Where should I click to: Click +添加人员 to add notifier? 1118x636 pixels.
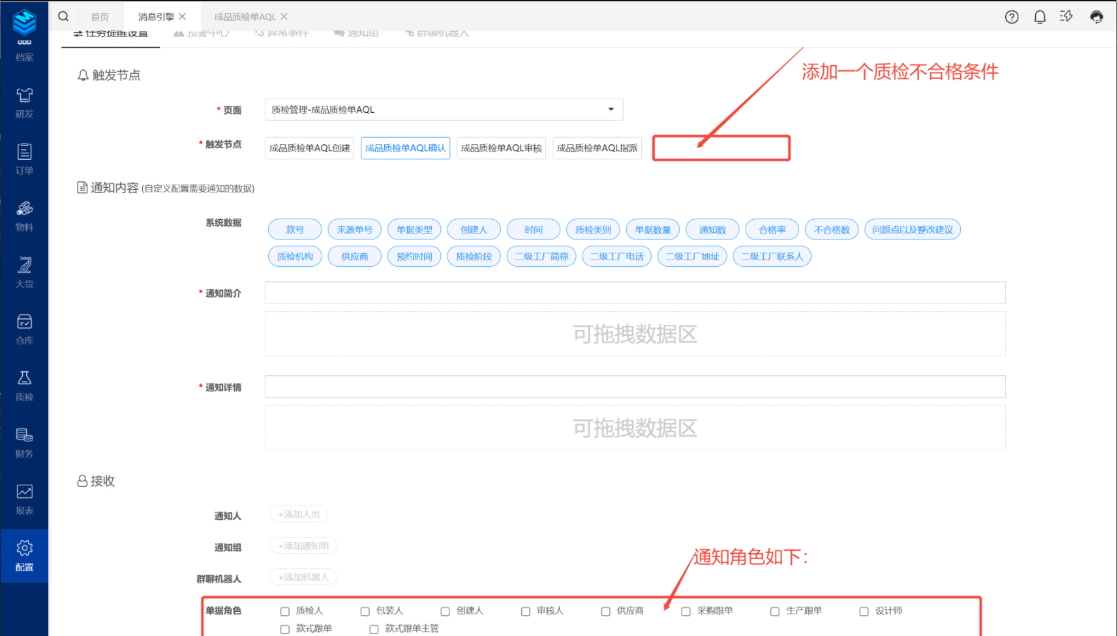tap(299, 515)
